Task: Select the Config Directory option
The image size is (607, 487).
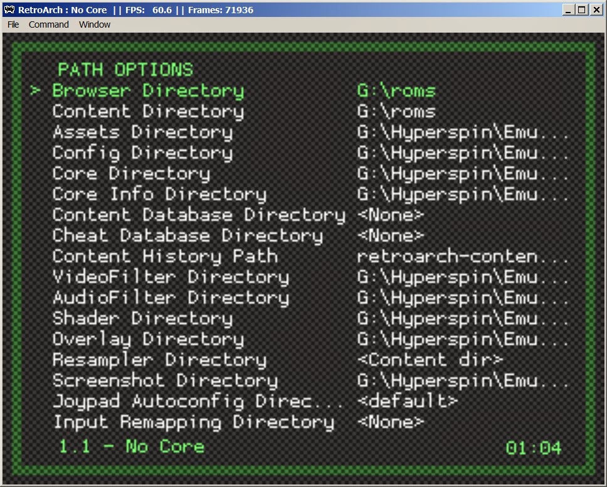Action: (142, 153)
